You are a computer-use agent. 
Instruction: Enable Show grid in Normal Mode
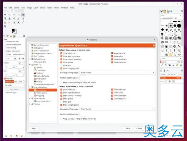click(x=61, y=66)
